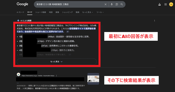Click the AI による概要 heading
The image size is (175, 92).
[26, 21]
